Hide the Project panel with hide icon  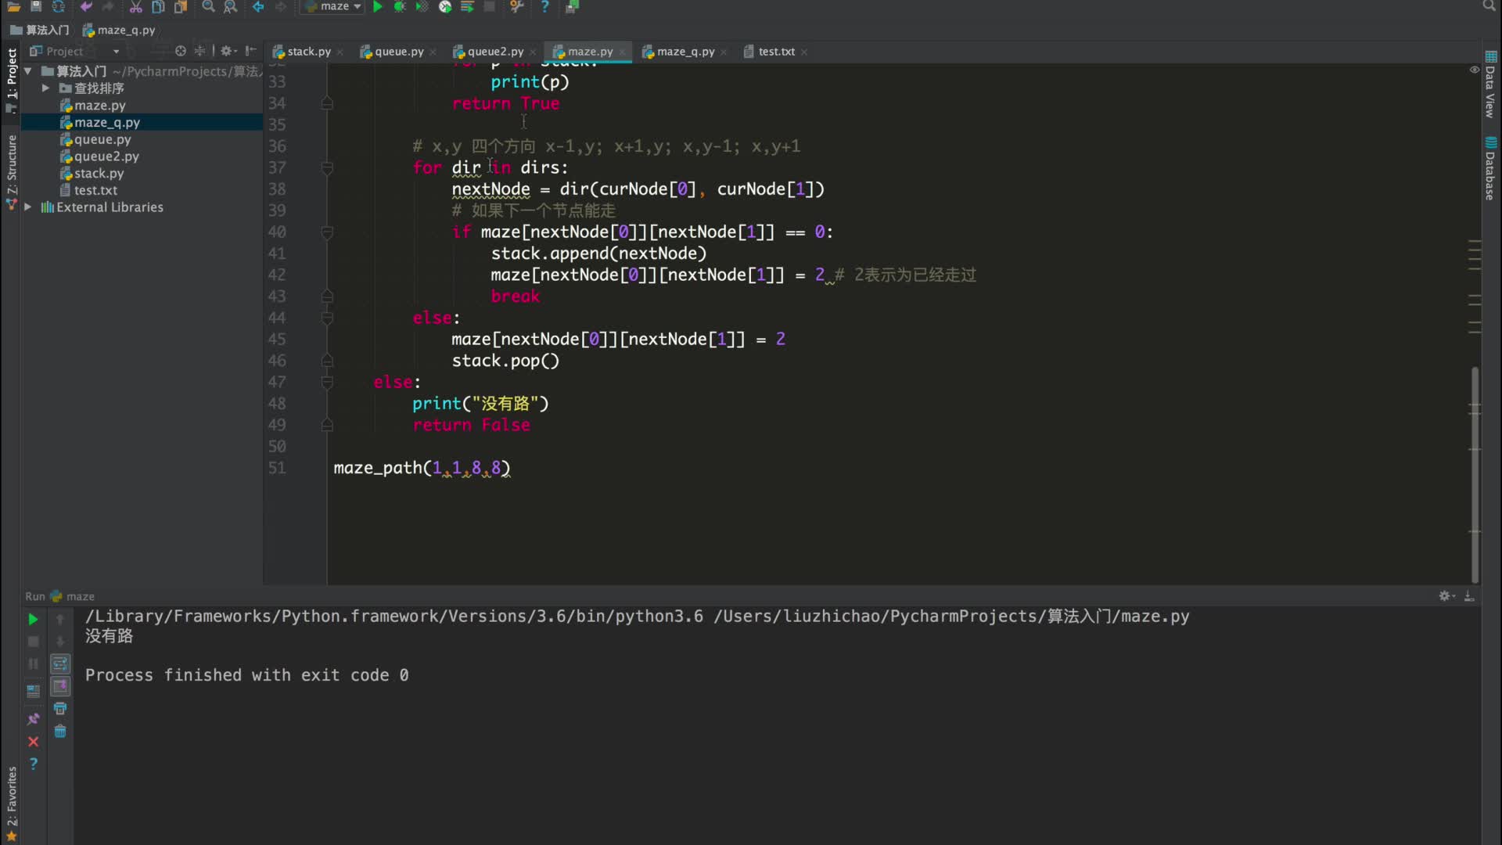[x=250, y=51]
